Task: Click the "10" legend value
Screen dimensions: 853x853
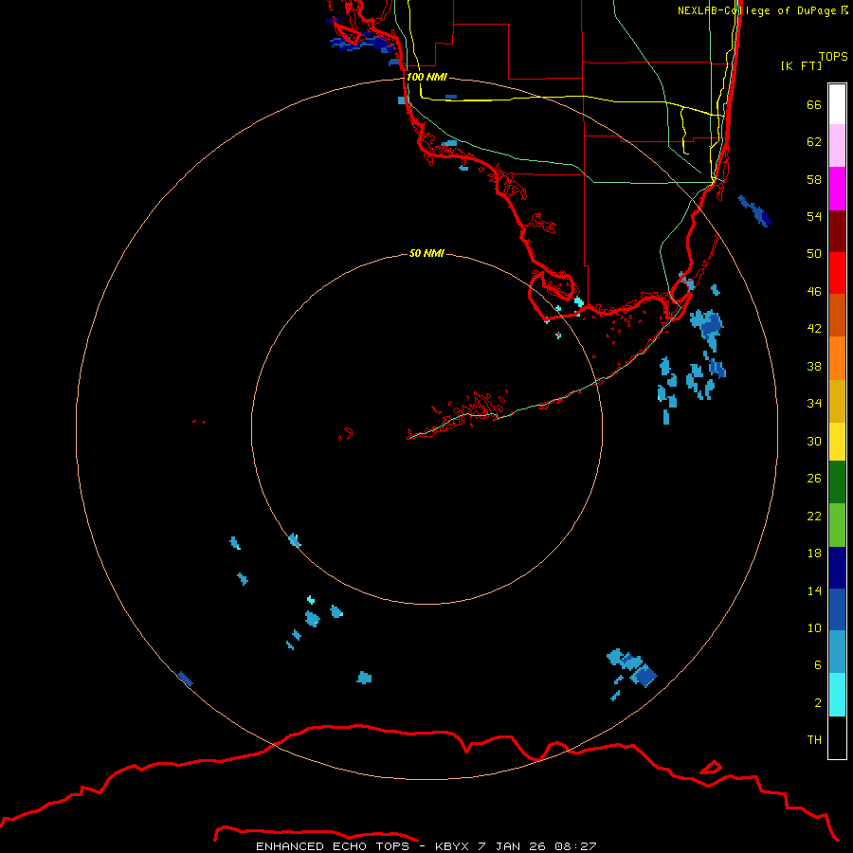Action: tap(814, 628)
